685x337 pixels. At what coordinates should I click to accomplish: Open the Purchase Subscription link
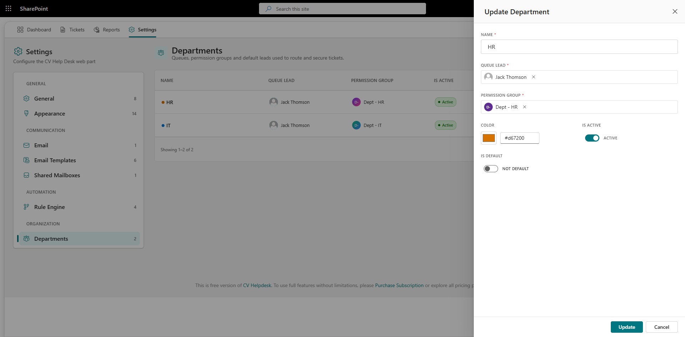[x=399, y=285]
